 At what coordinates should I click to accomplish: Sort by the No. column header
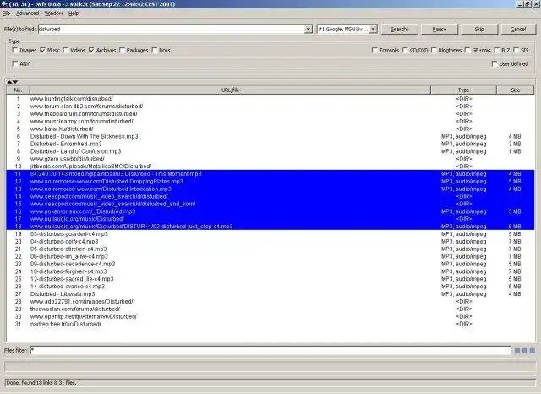pyautogui.click(x=19, y=90)
